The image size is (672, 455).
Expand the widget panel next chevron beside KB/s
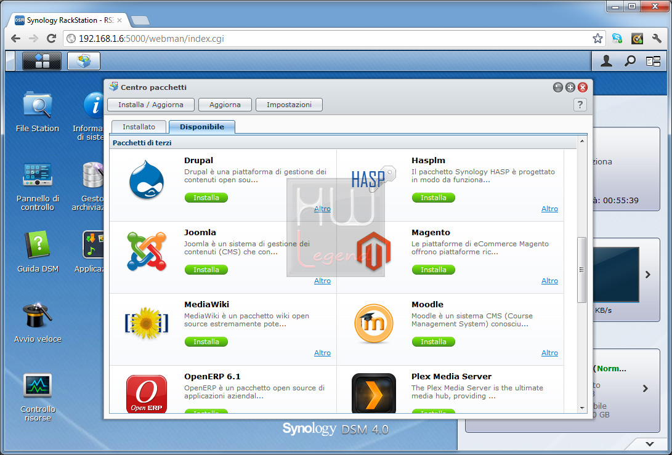(x=647, y=274)
